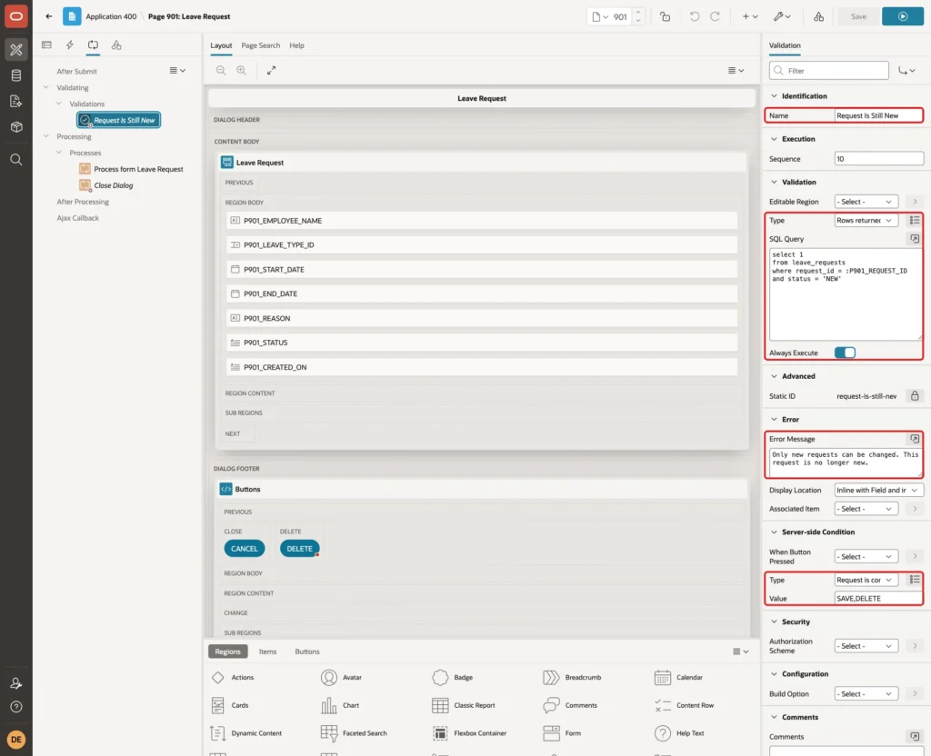The width and height of the screenshot is (931, 756).
Task: Open the Authorization Scheme dropdown
Action: click(866, 646)
